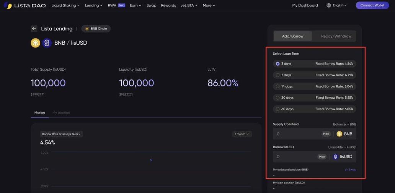Switch to the My position tab
395x193 pixels.
pyautogui.click(x=61, y=113)
